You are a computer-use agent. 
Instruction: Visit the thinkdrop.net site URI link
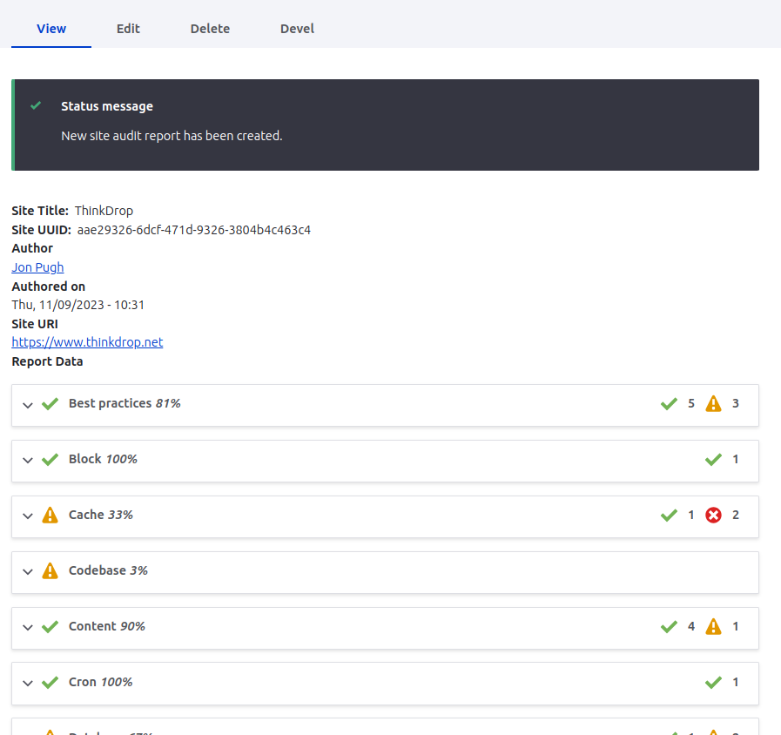coord(87,341)
